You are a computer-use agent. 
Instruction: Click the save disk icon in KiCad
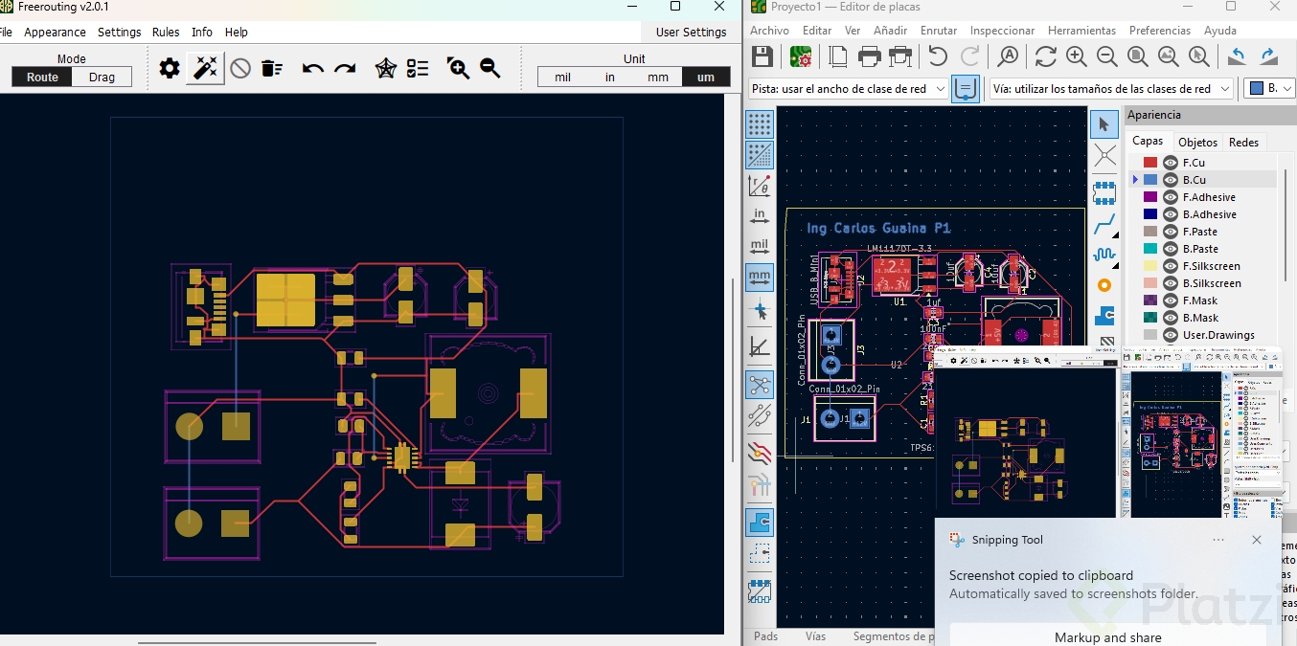762,56
